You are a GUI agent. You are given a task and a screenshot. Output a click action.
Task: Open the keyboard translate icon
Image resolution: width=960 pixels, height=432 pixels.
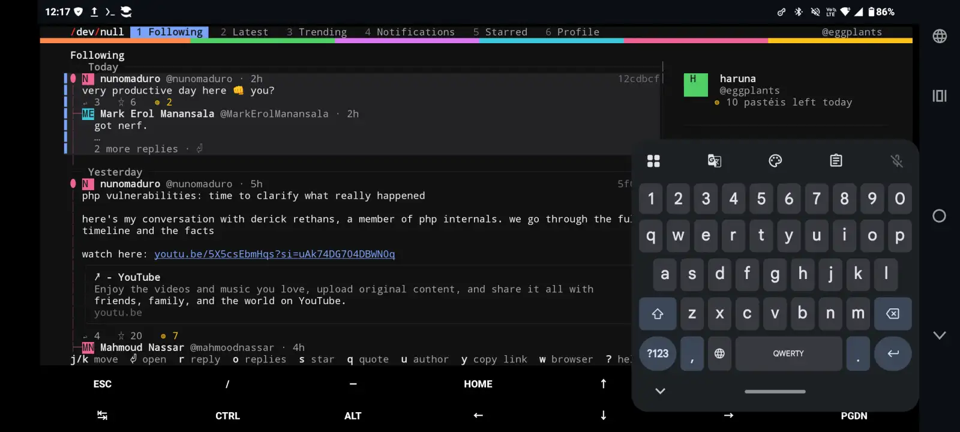(714, 161)
